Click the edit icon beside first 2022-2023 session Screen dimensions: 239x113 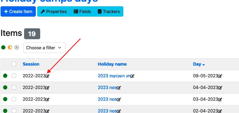click(x=48, y=76)
